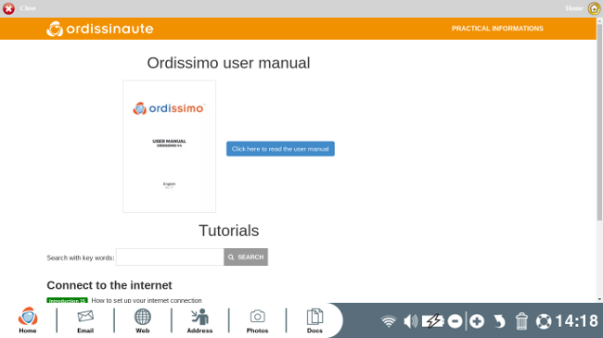Viewport: 603px width, 338px height.
Task: Click the Search button
Action: (246, 257)
